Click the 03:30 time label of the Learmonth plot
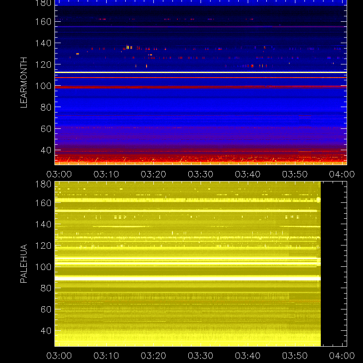Image resolution: width=363 pixels, height=363 pixels. tap(201, 174)
